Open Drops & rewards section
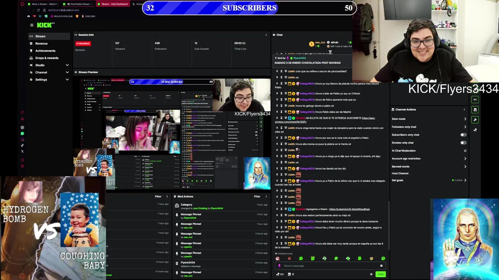Viewport: 499px width, 280px height. [x=49, y=58]
